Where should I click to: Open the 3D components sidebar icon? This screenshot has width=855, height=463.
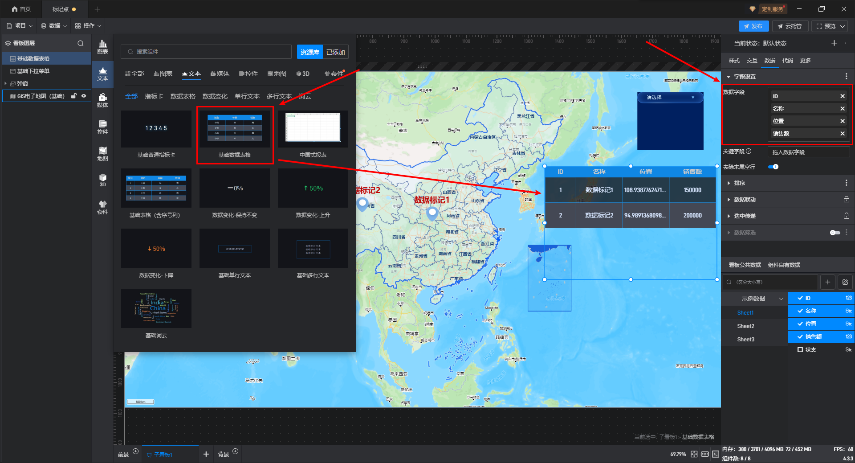[102, 180]
